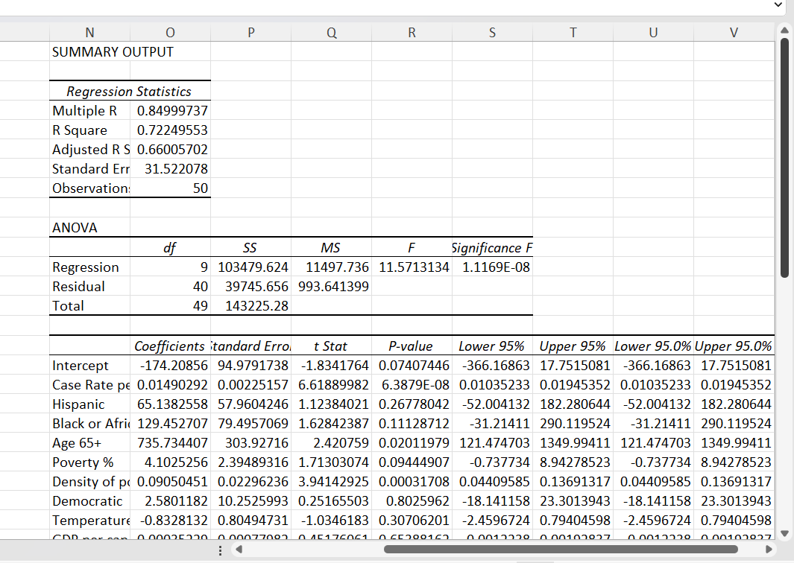Select the R Square value cell
Screen dimensions: 794x563
pyautogui.click(x=170, y=130)
